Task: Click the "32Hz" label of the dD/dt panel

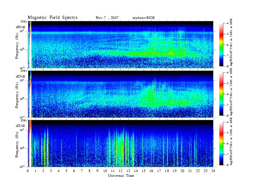Action: pyautogui.click(x=23, y=71)
